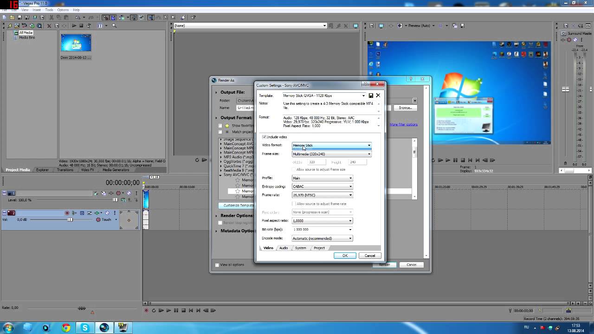The height and width of the screenshot is (334, 594).
Task: Click Customize Template button
Action: [x=236, y=206]
